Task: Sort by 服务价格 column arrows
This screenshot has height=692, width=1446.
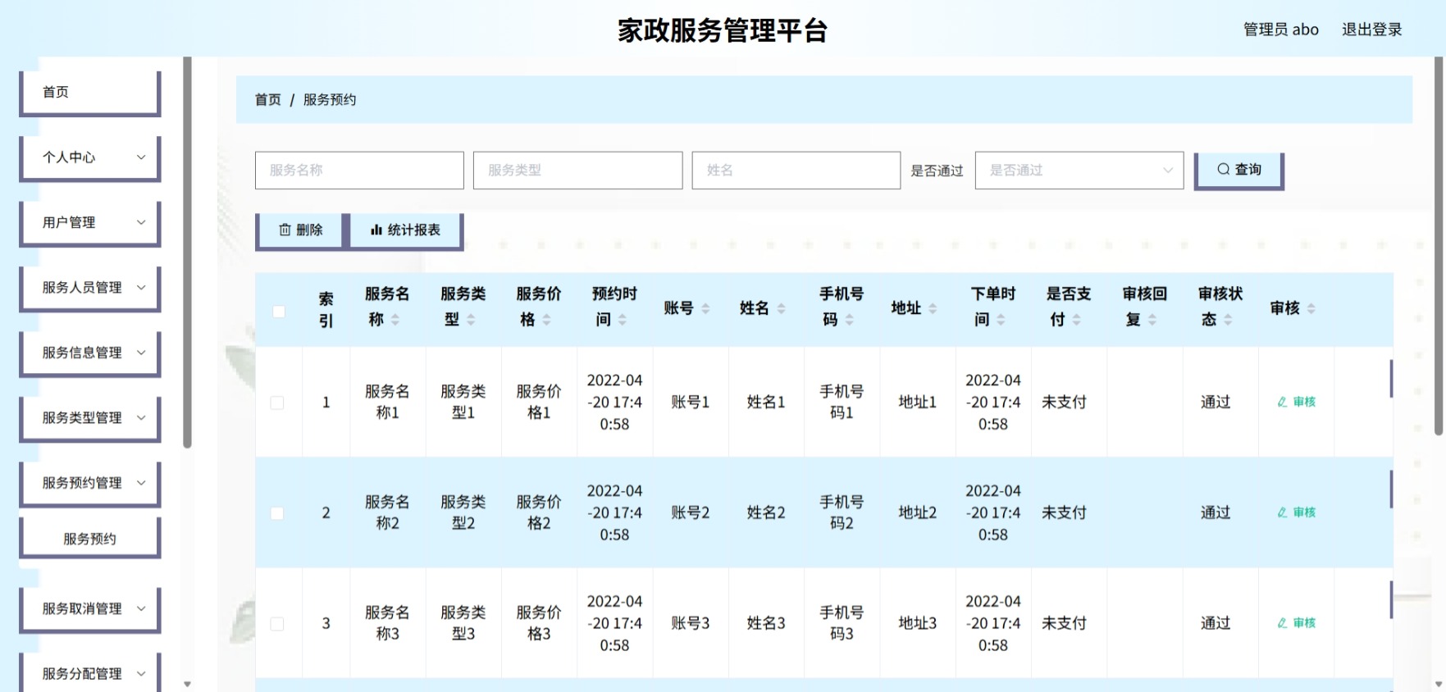Action: (x=546, y=320)
